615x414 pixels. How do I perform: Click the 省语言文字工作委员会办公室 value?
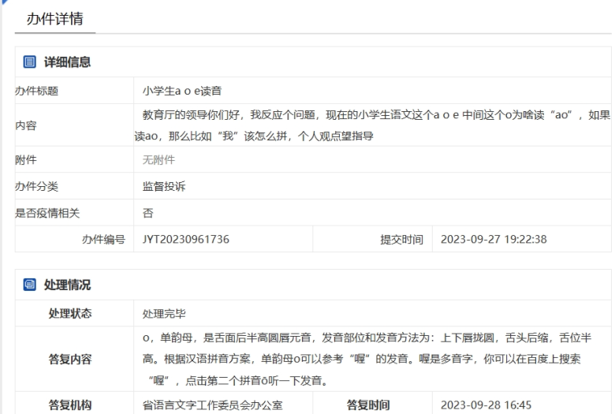pyautogui.click(x=213, y=405)
